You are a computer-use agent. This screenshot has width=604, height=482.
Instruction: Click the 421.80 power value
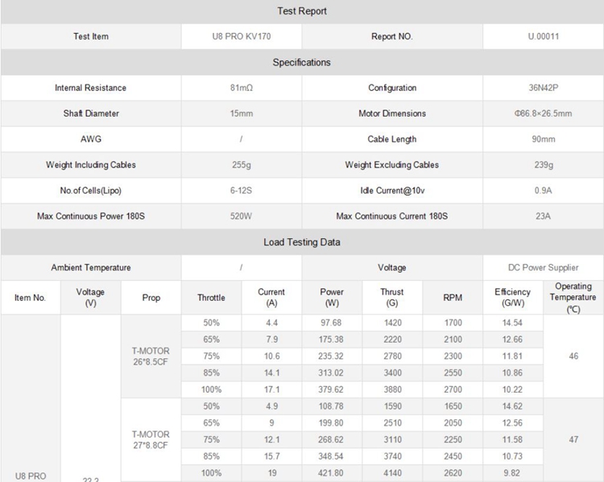(331, 473)
